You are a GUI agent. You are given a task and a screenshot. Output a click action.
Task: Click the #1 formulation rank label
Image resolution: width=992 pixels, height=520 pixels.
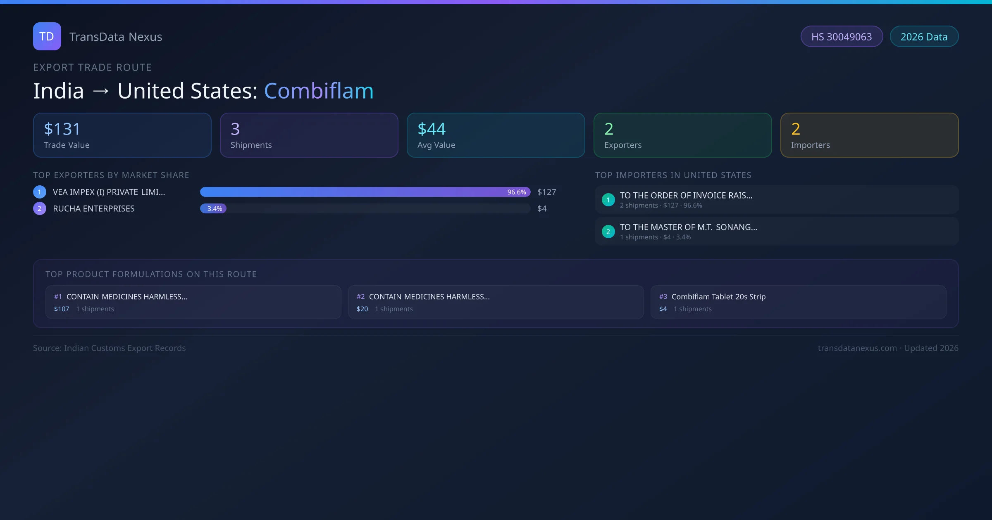(x=58, y=297)
